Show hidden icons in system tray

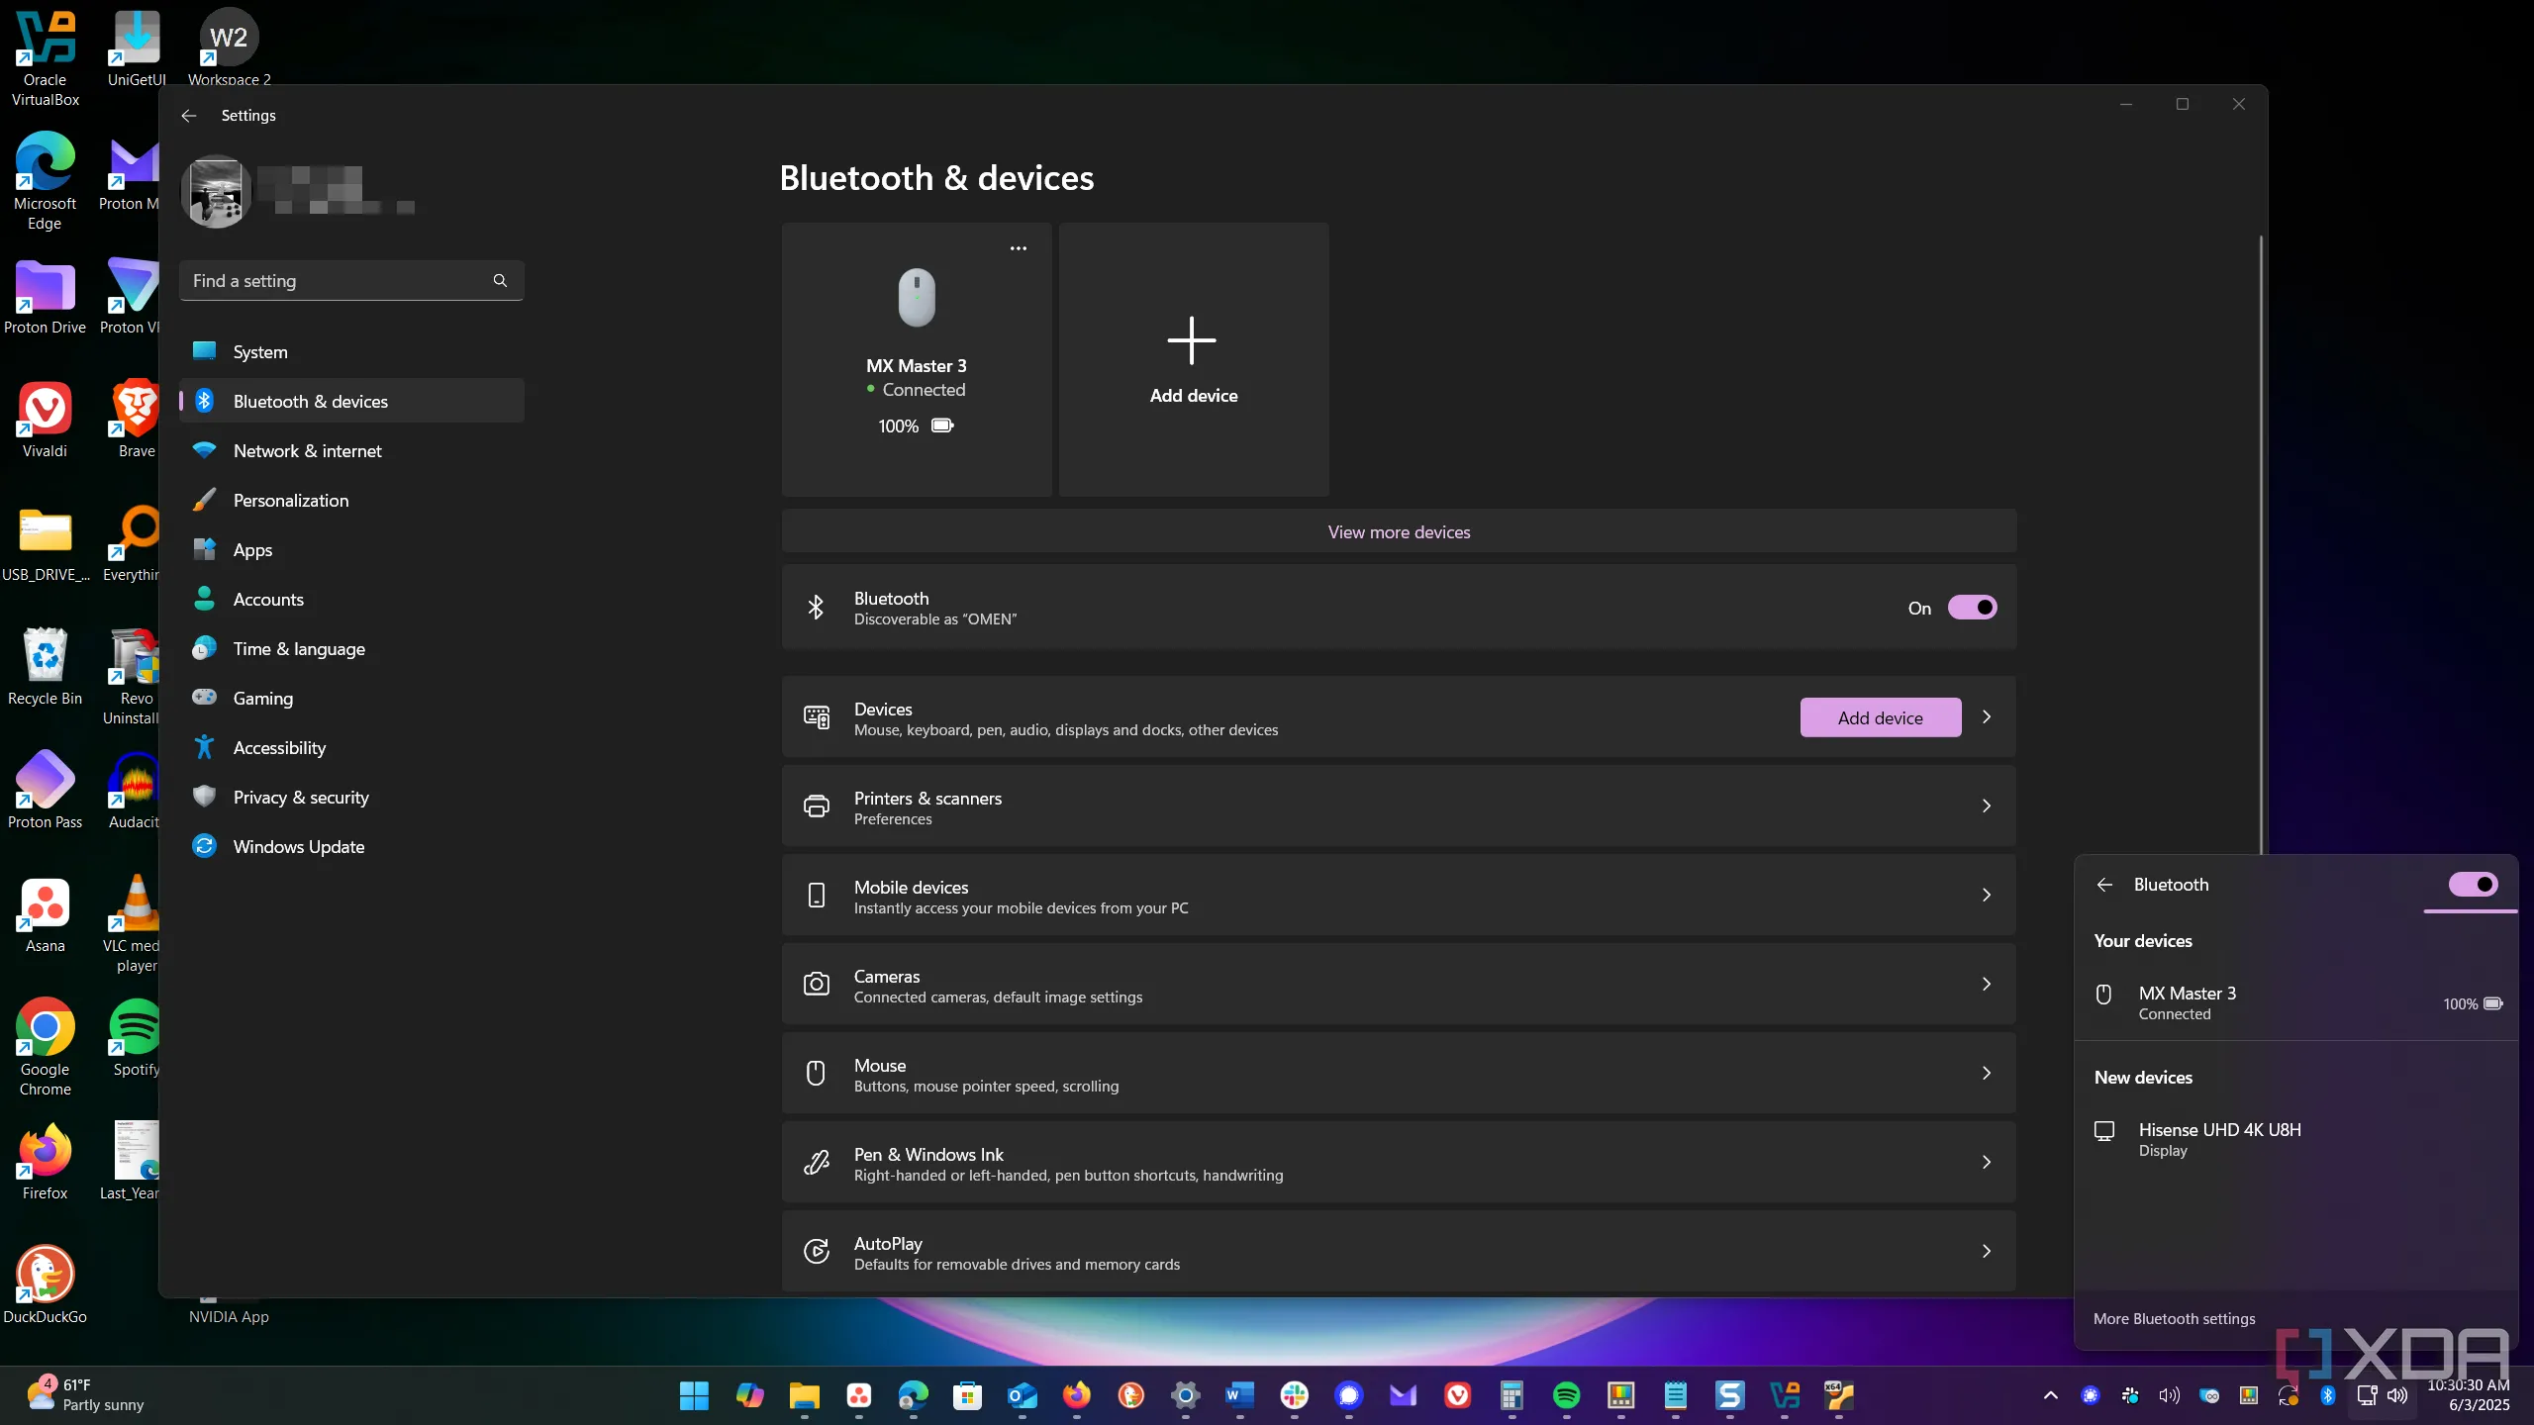pyautogui.click(x=2050, y=1395)
